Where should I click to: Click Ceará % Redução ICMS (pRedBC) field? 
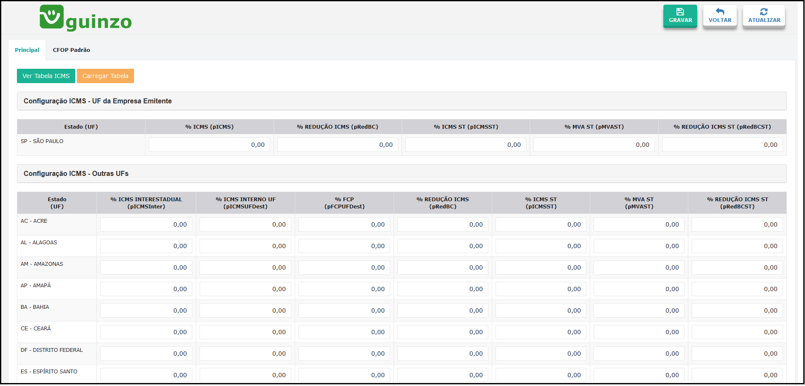tap(443, 332)
